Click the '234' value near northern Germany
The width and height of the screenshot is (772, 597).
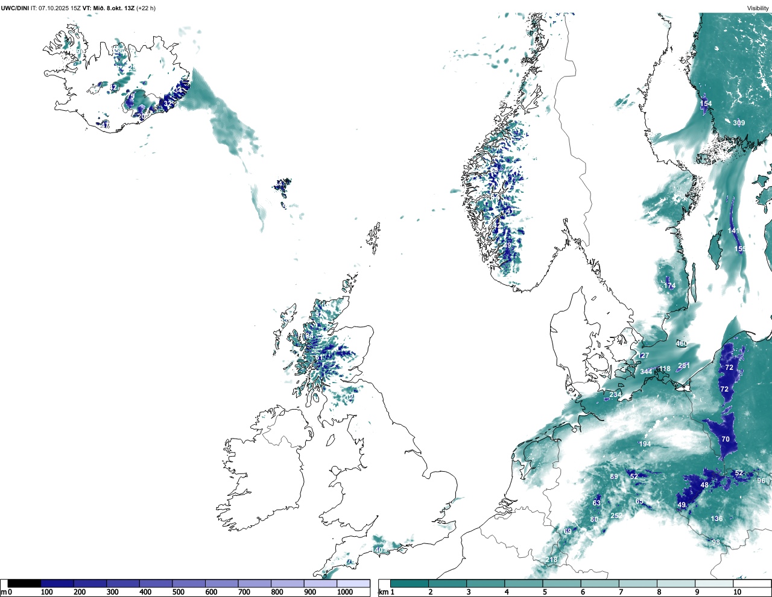tap(615, 395)
